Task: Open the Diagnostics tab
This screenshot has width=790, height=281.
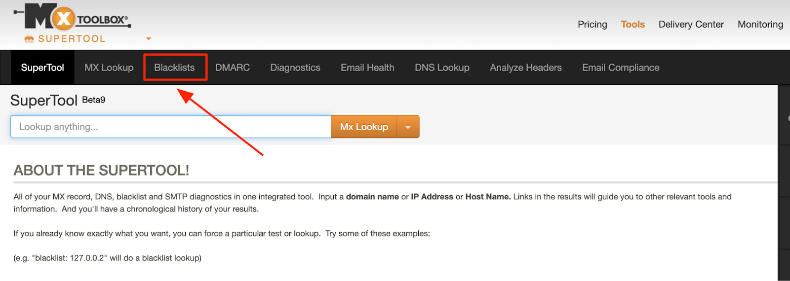Action: click(x=295, y=68)
